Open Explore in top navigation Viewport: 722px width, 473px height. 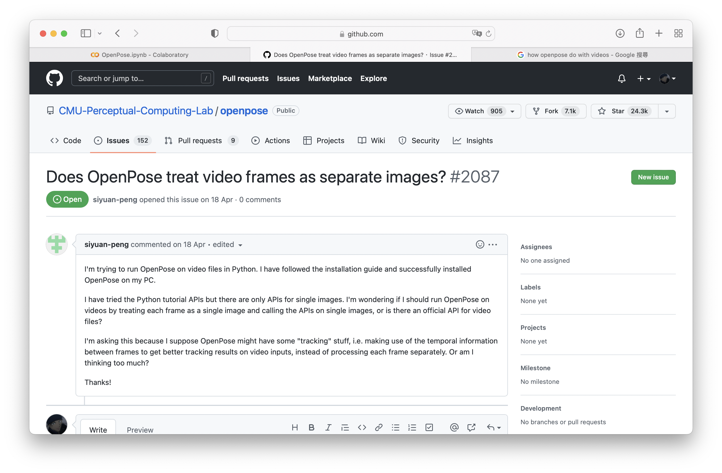pos(373,79)
